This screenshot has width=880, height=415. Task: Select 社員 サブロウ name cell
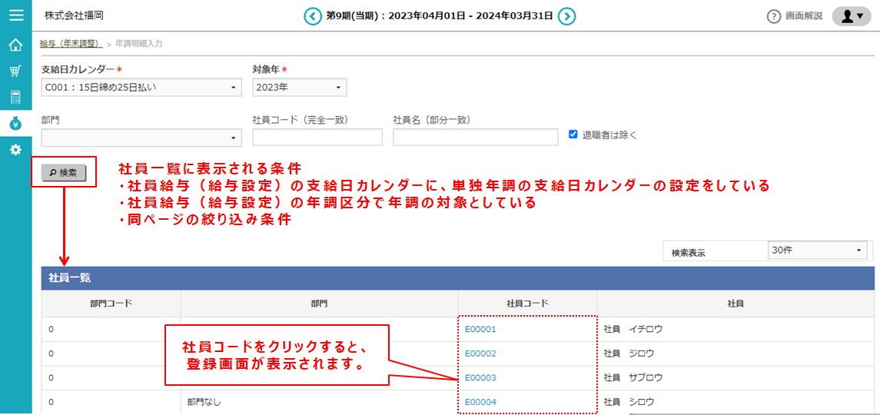click(736, 378)
